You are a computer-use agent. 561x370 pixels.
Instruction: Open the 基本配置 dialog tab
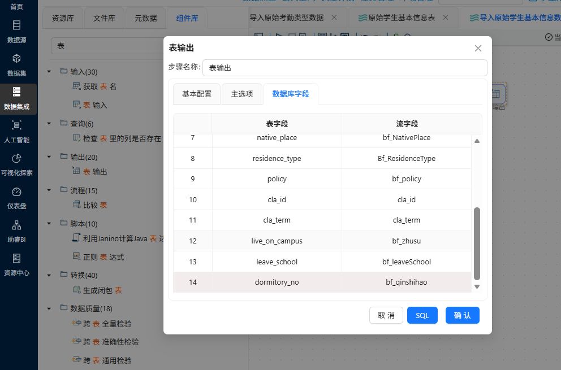point(197,94)
